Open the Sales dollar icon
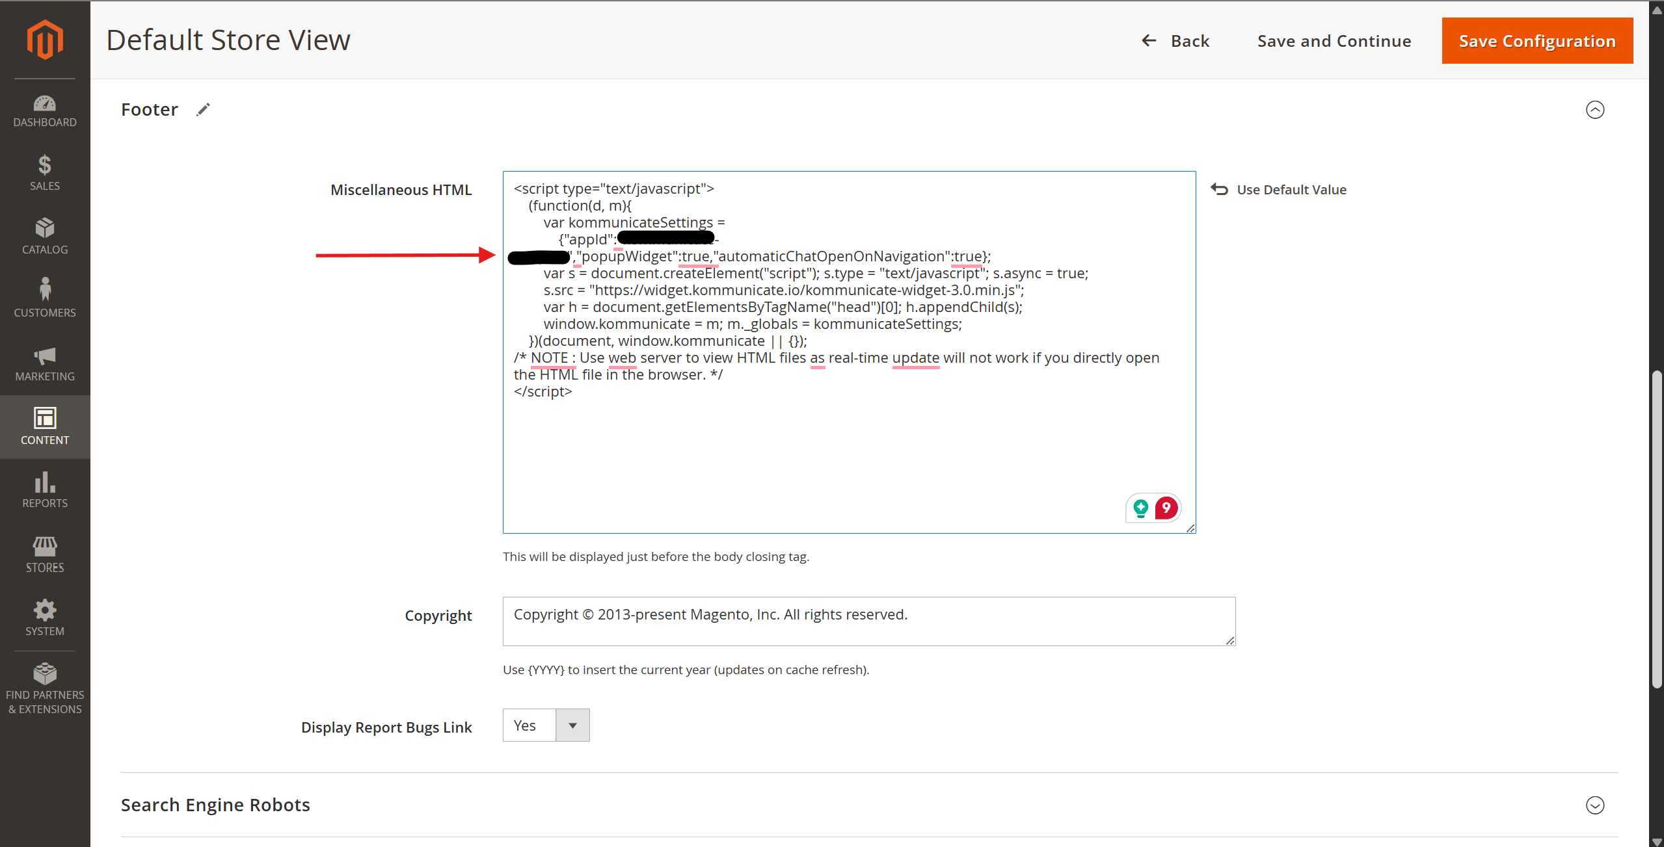 [x=44, y=165]
